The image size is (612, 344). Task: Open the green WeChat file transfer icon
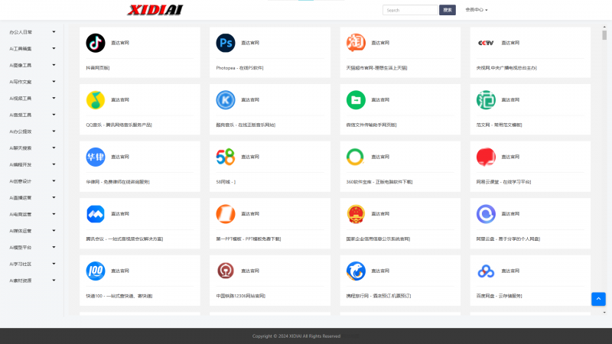(x=356, y=100)
